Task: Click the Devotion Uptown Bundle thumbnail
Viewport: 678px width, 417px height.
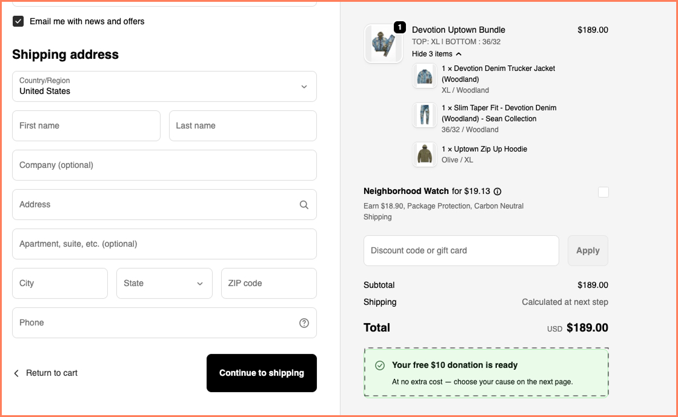Action: pos(383,43)
